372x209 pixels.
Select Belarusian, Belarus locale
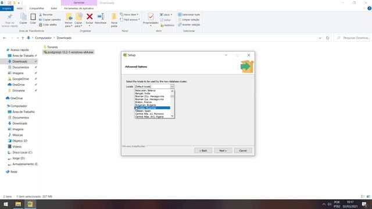[x=152, y=91]
